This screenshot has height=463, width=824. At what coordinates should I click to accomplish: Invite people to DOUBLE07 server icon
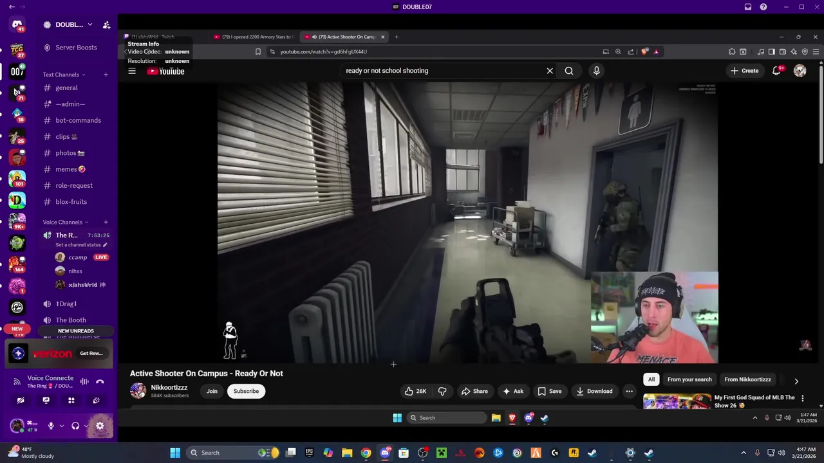(106, 25)
